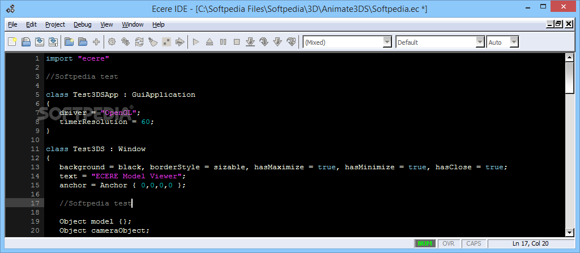Click 'borderStyle = sizable' on line 13
580x253 pixels.
(197, 167)
